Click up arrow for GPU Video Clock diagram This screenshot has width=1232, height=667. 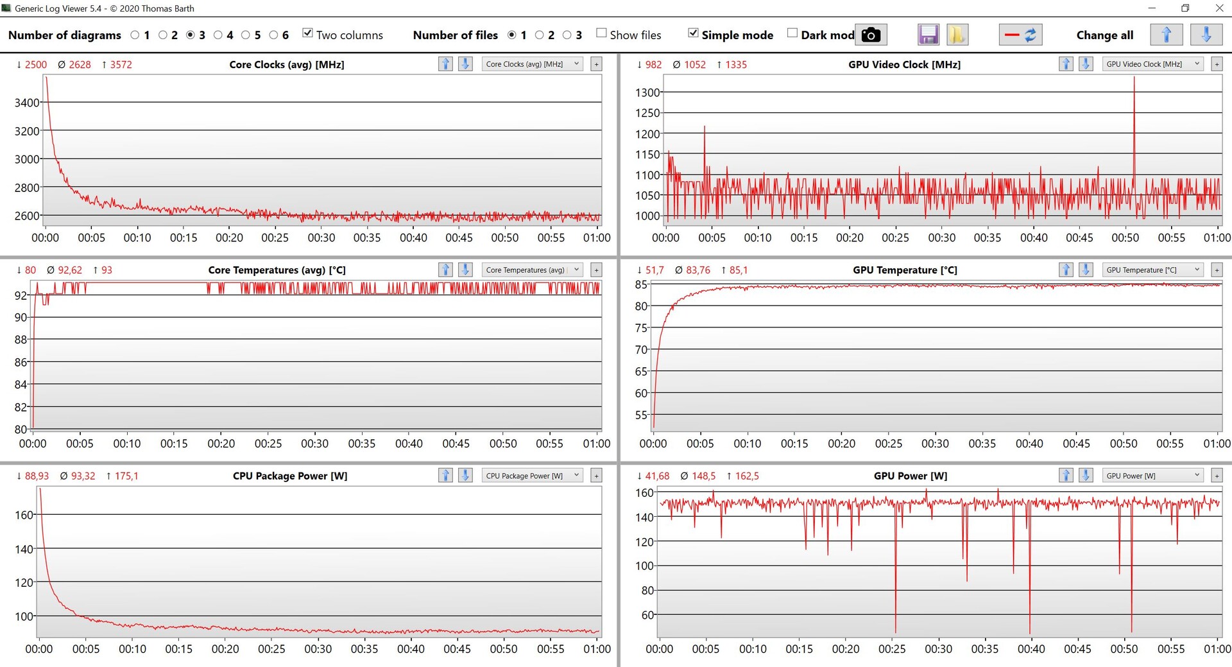[1066, 64]
